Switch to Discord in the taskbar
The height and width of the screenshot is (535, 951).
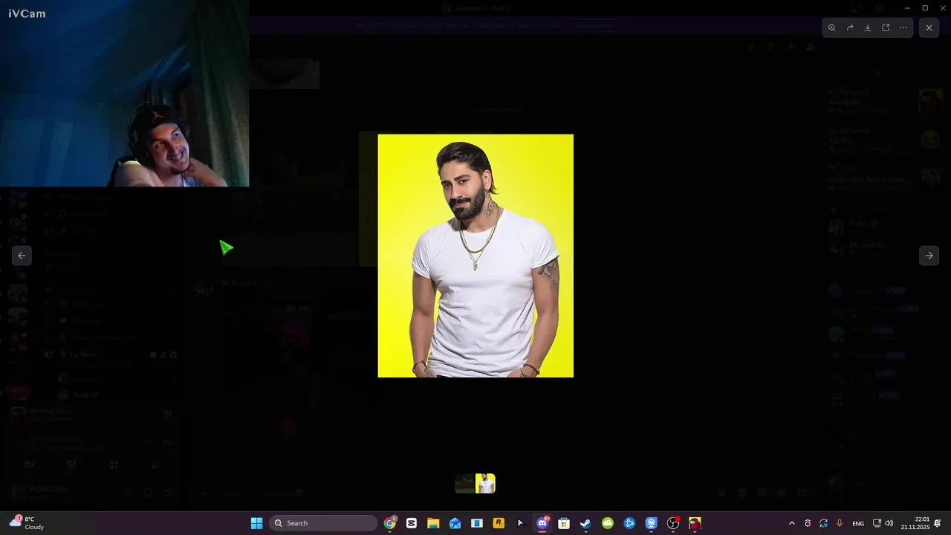tap(542, 523)
